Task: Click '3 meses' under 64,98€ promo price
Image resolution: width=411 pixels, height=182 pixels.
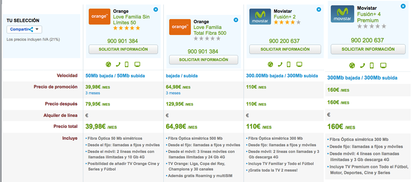Action: [173, 93]
